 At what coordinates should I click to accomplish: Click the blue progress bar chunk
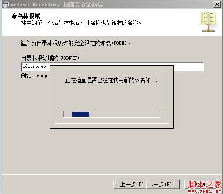[81, 114]
